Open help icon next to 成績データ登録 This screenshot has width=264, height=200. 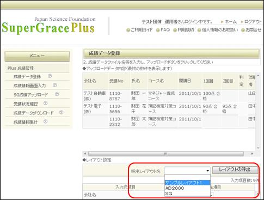click(50, 76)
